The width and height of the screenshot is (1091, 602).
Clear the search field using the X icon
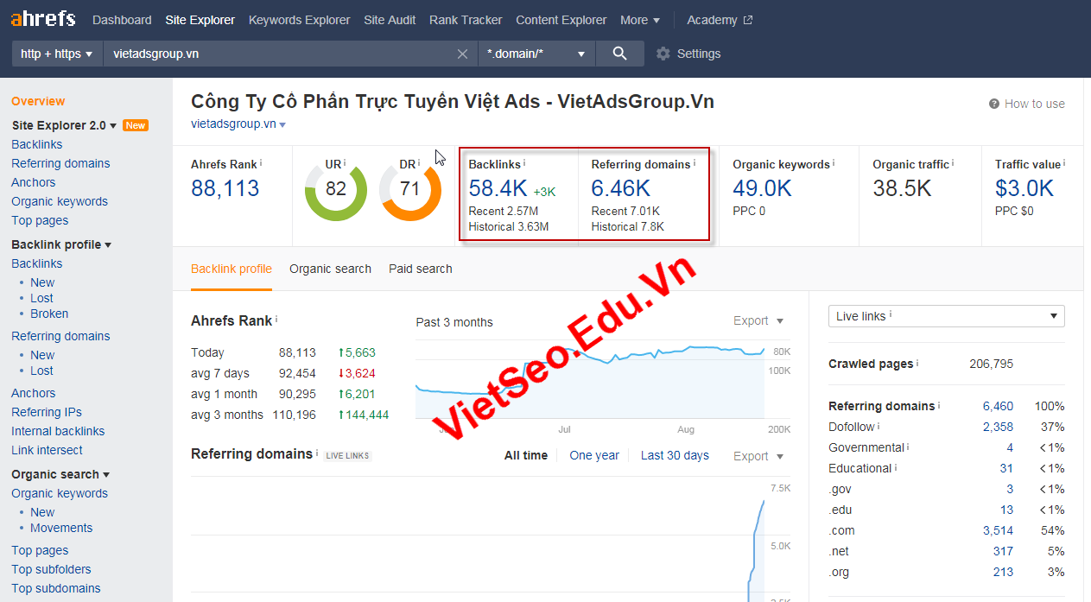point(462,53)
